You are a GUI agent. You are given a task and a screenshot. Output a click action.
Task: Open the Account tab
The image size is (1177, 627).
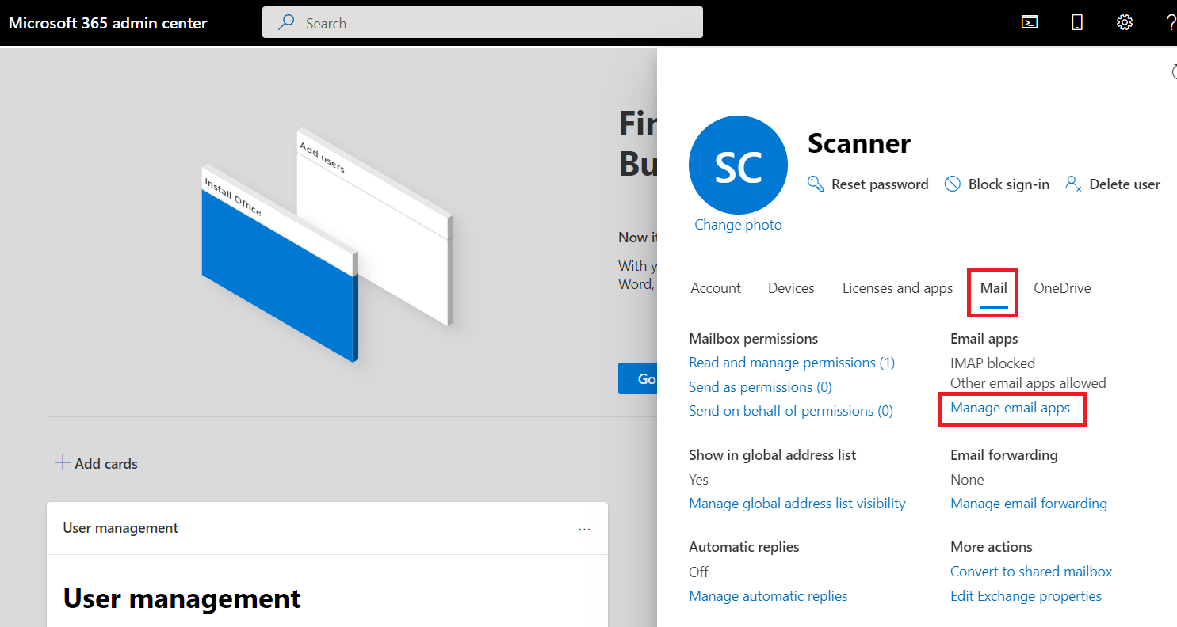tap(715, 288)
